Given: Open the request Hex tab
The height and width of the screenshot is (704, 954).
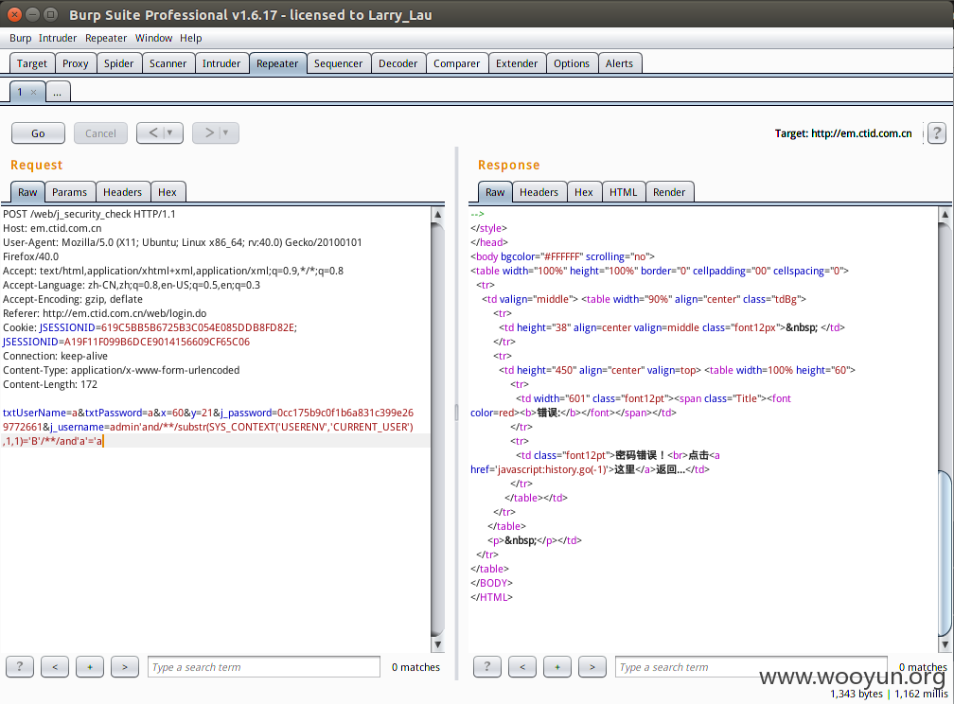Looking at the screenshot, I should pos(168,192).
